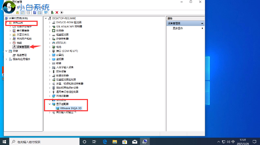260x145 pixels.
Task: Expand the services and applications (服务和应用程序) node
Action: [x=6, y=59]
